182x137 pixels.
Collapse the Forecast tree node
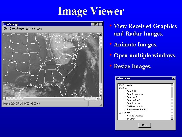[120, 113]
